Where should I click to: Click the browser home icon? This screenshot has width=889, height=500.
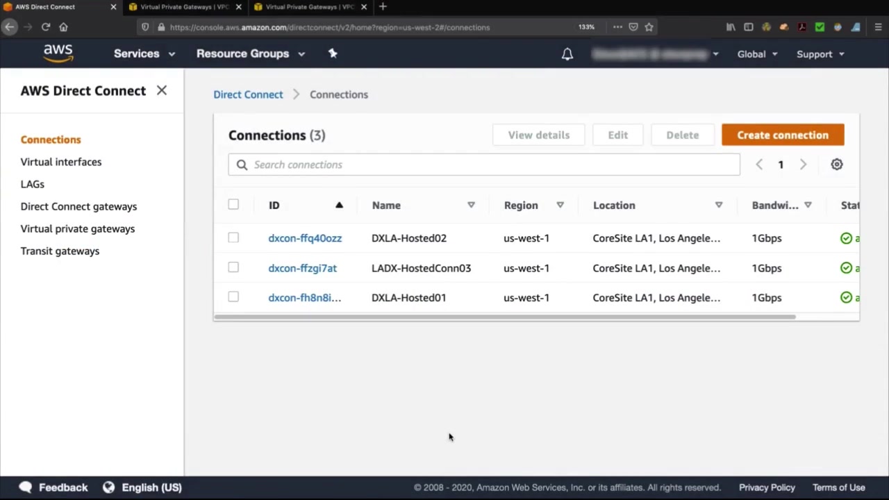(63, 27)
